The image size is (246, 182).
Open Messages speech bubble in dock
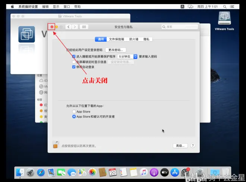[x=72, y=172]
